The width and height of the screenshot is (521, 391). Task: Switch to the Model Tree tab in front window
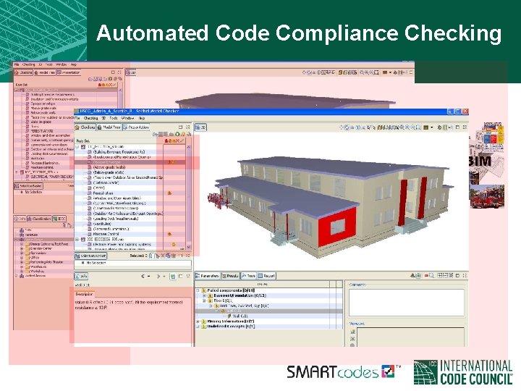(x=109, y=127)
